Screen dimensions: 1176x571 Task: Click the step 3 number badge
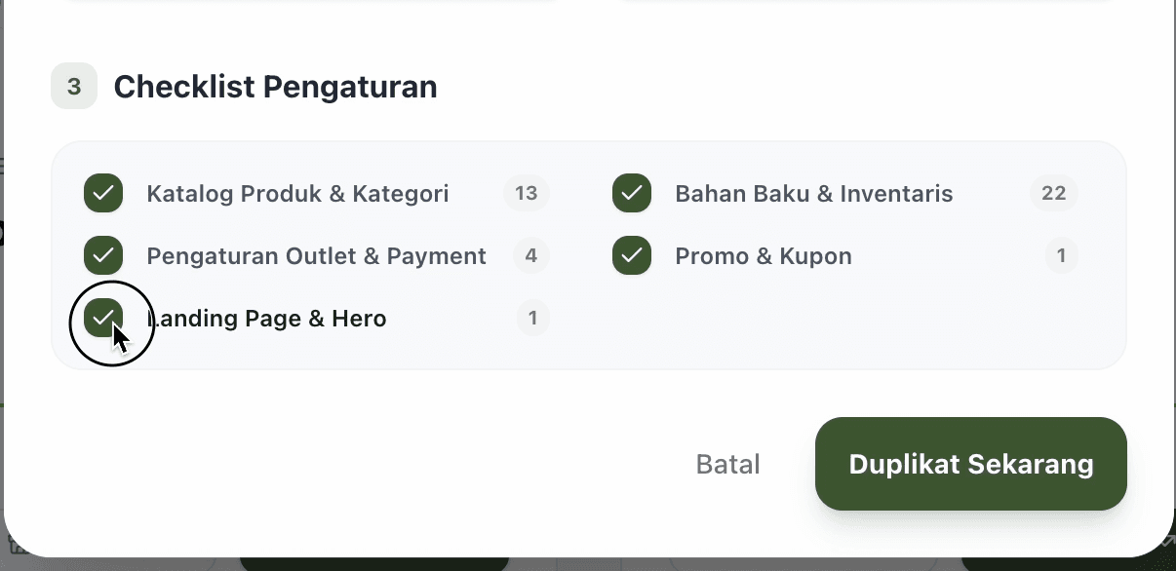[74, 87]
